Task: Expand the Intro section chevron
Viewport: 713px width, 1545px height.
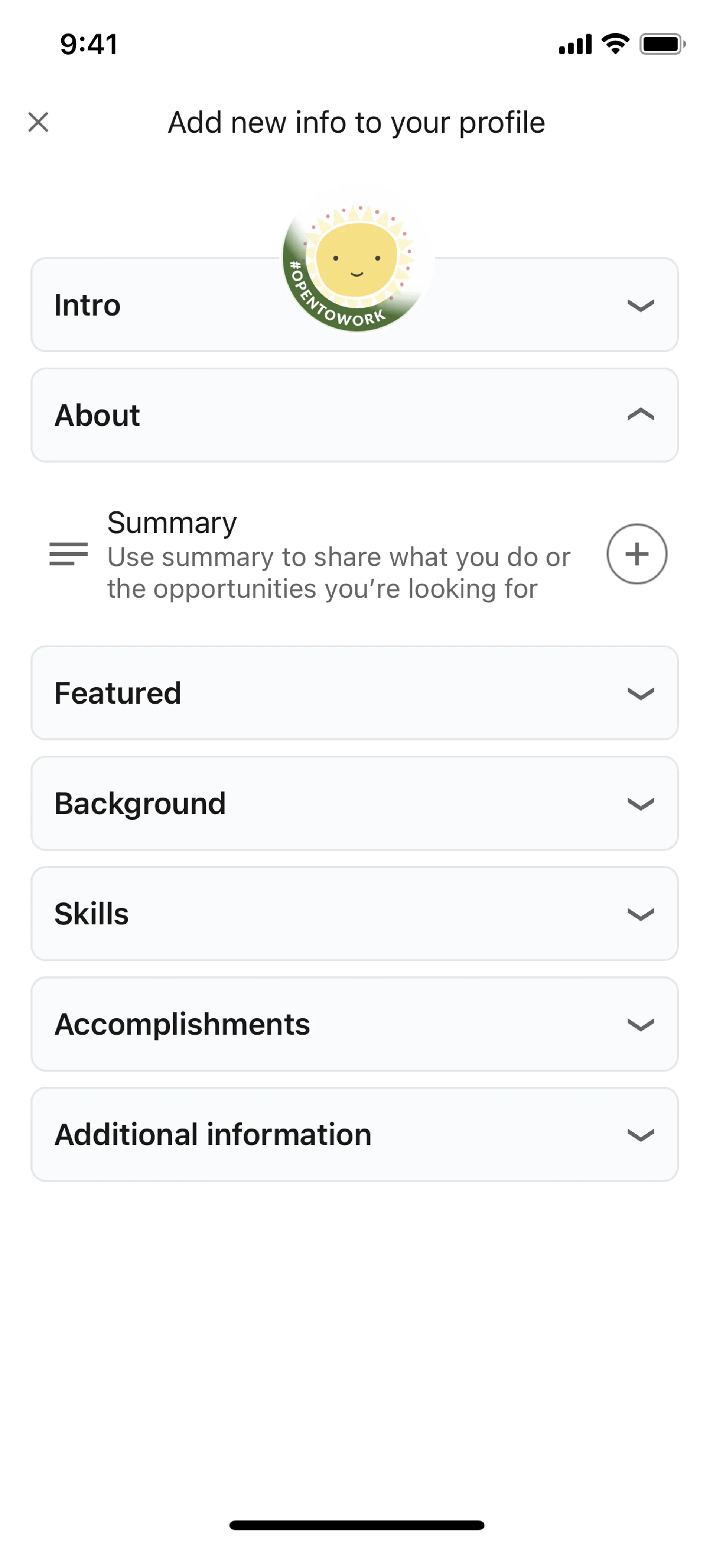Action: 640,306
